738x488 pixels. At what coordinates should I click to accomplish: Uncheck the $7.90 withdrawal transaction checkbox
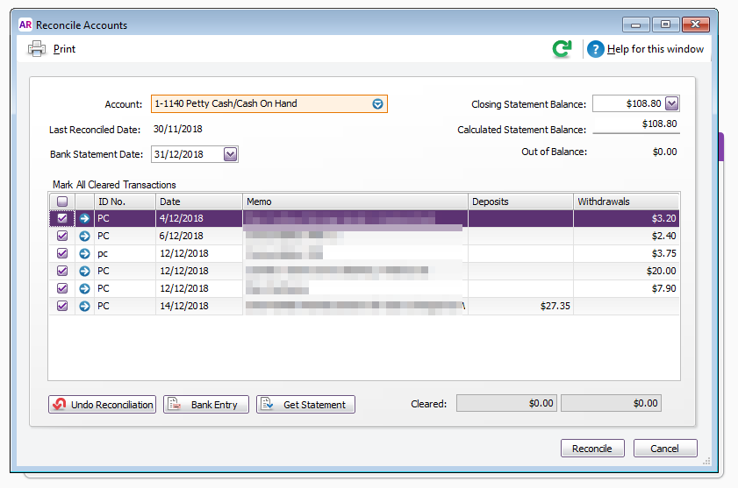62,288
